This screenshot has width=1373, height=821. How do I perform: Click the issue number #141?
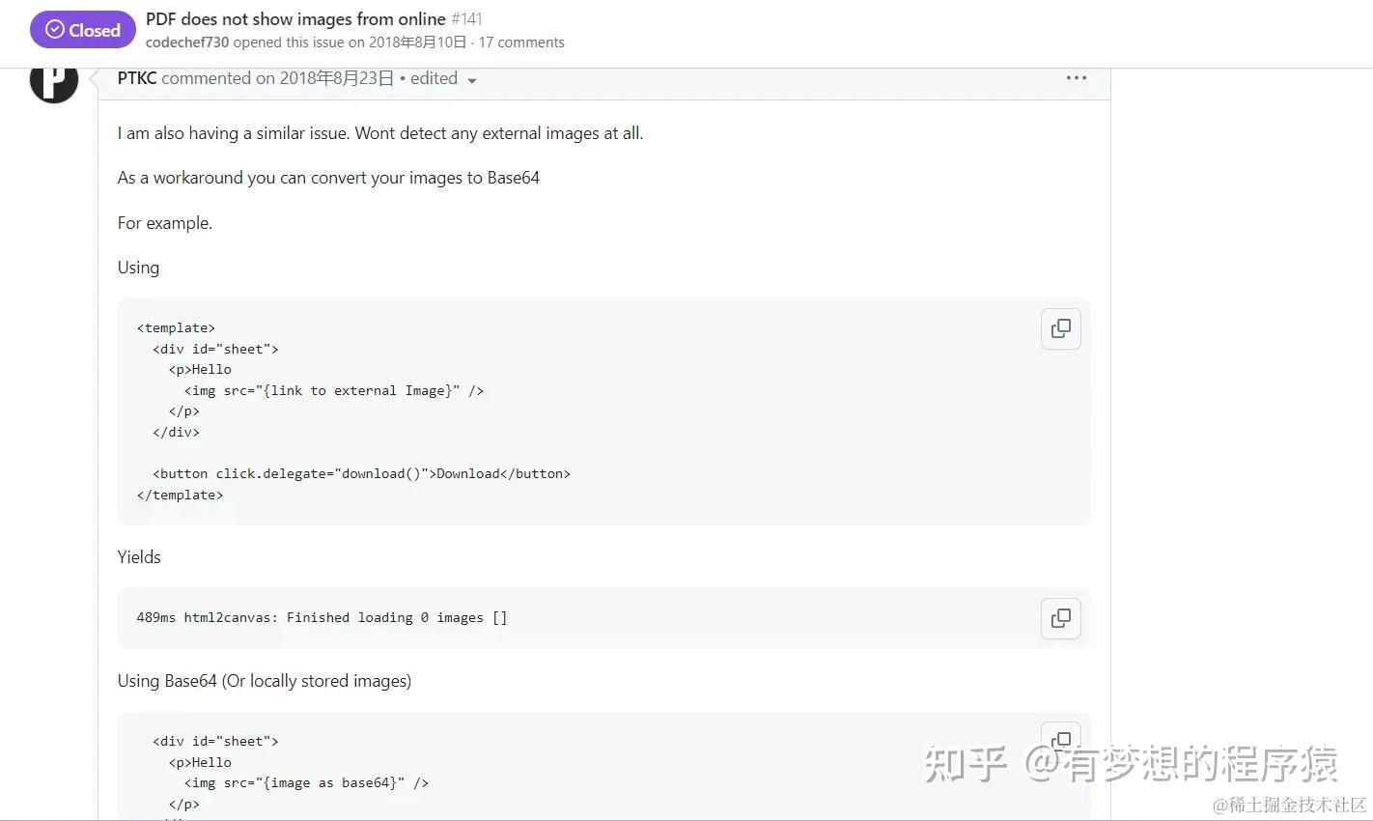point(466,18)
